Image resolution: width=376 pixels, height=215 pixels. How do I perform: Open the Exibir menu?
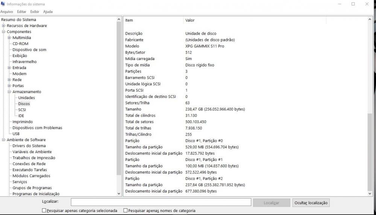(x=35, y=12)
